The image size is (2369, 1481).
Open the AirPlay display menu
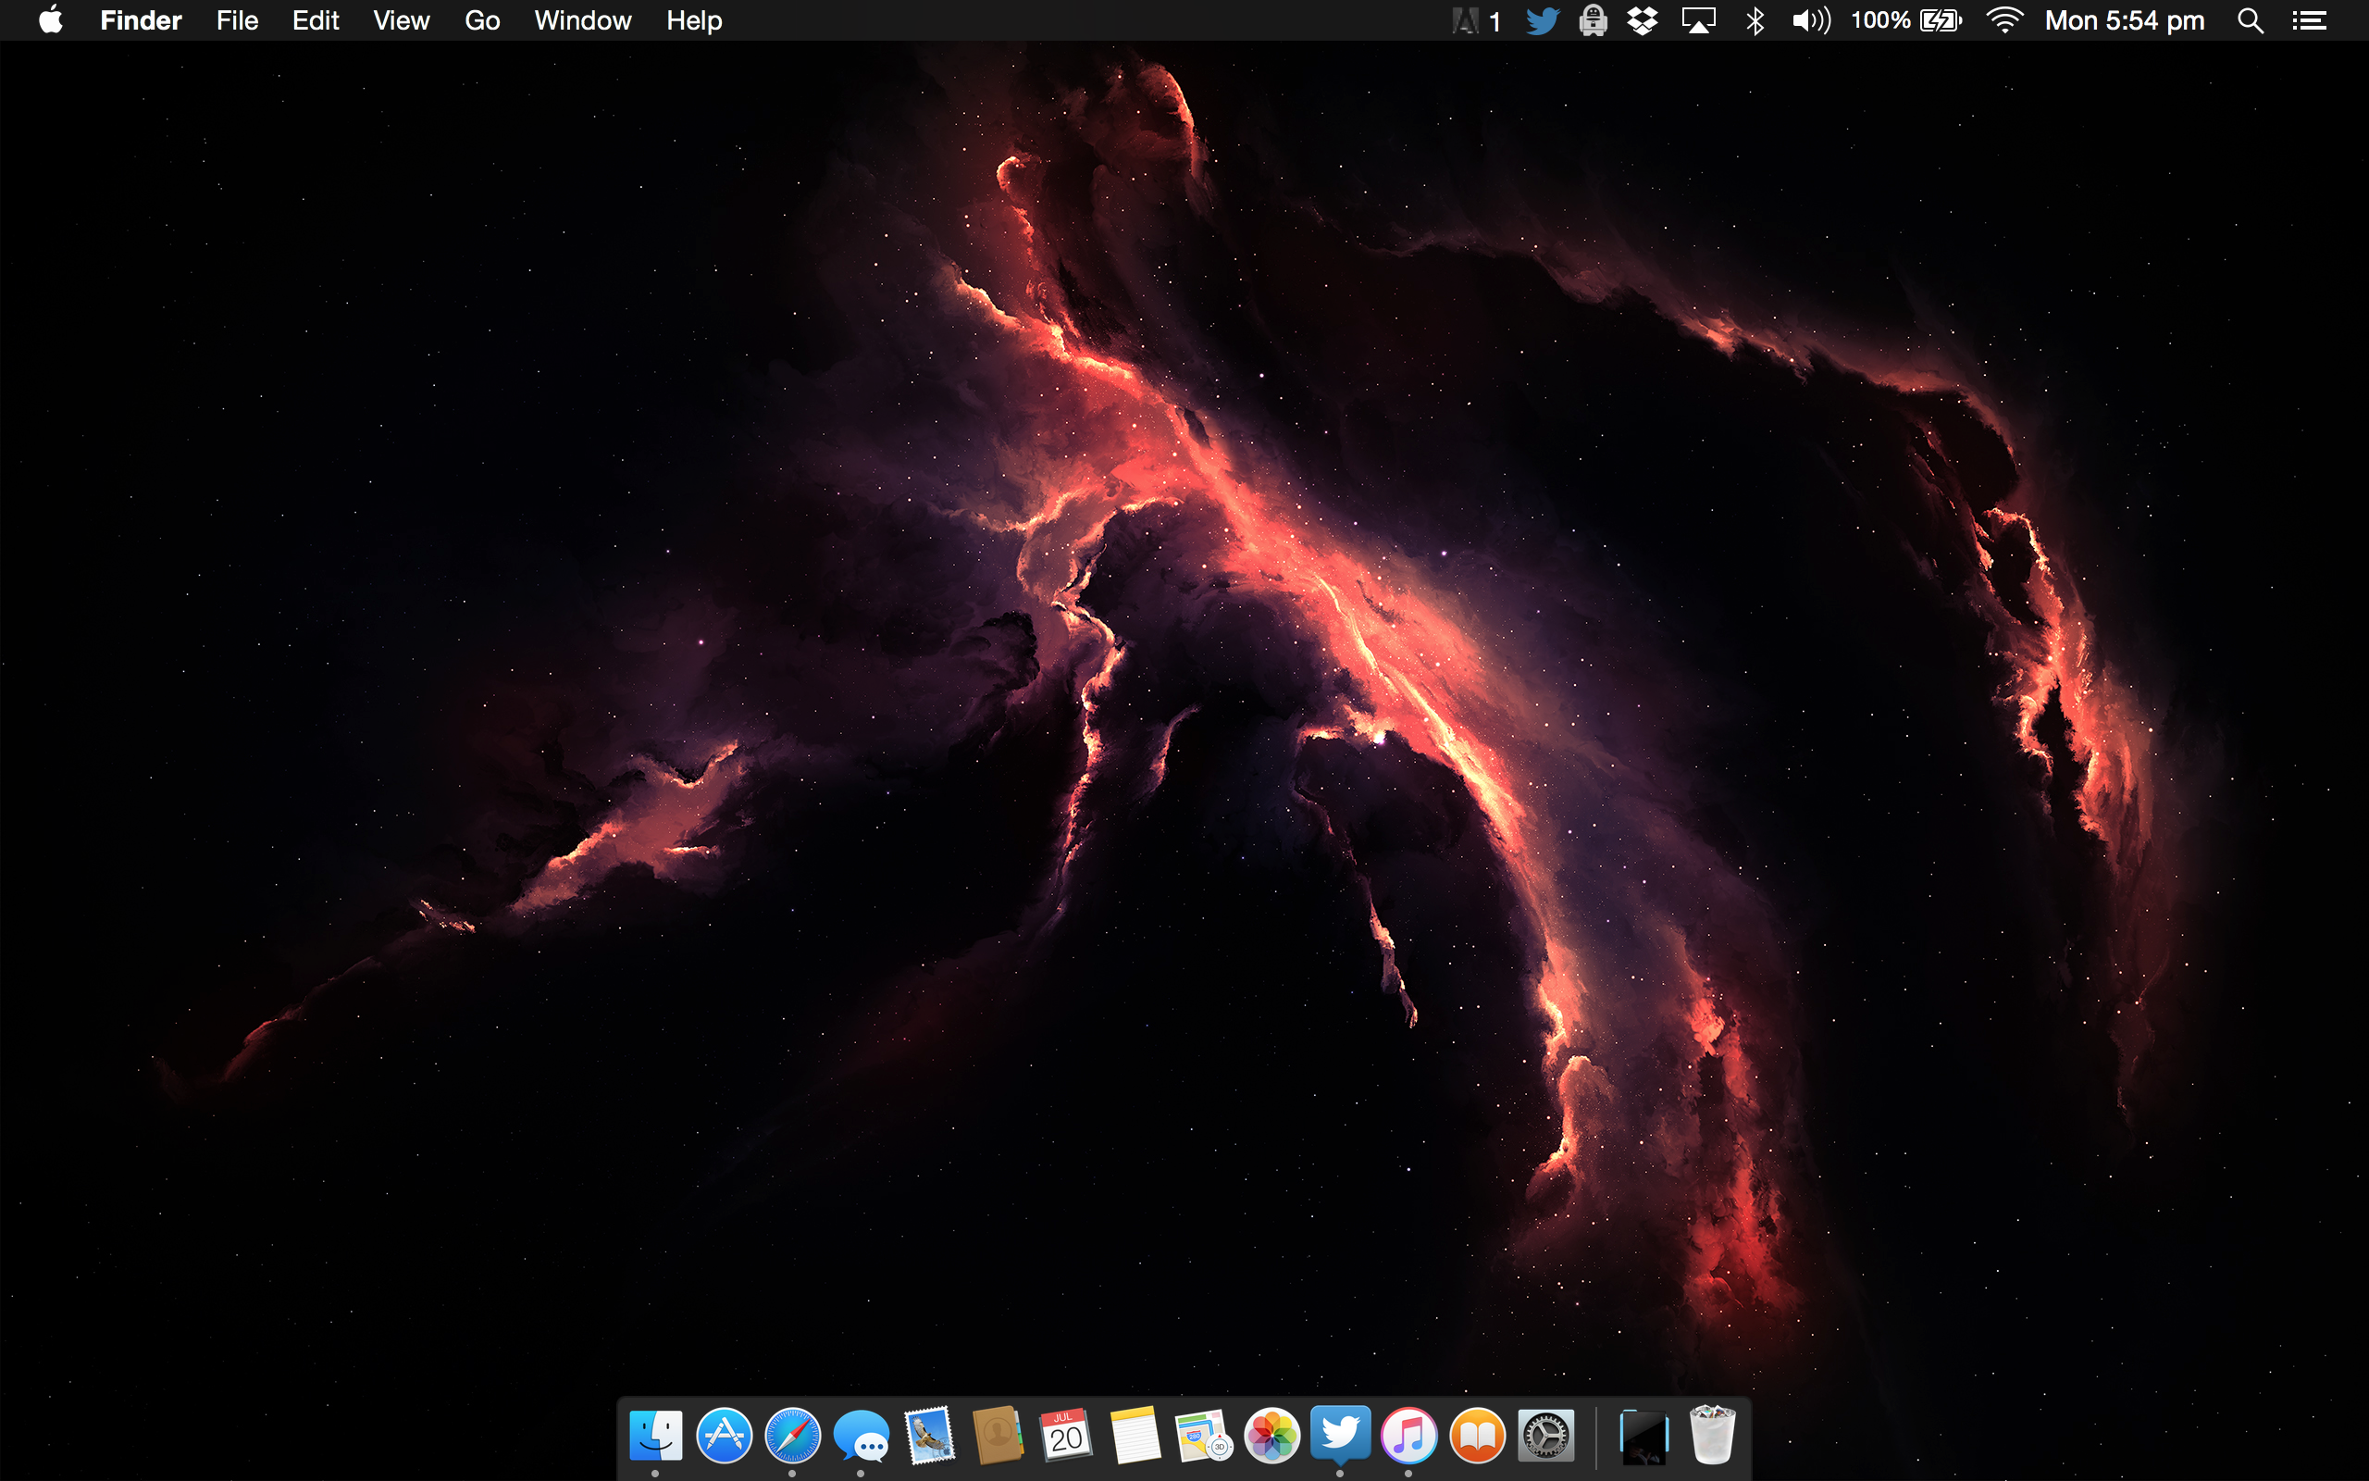[x=1698, y=20]
